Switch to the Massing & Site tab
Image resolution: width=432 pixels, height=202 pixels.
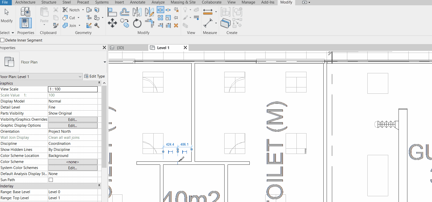coord(183,2)
